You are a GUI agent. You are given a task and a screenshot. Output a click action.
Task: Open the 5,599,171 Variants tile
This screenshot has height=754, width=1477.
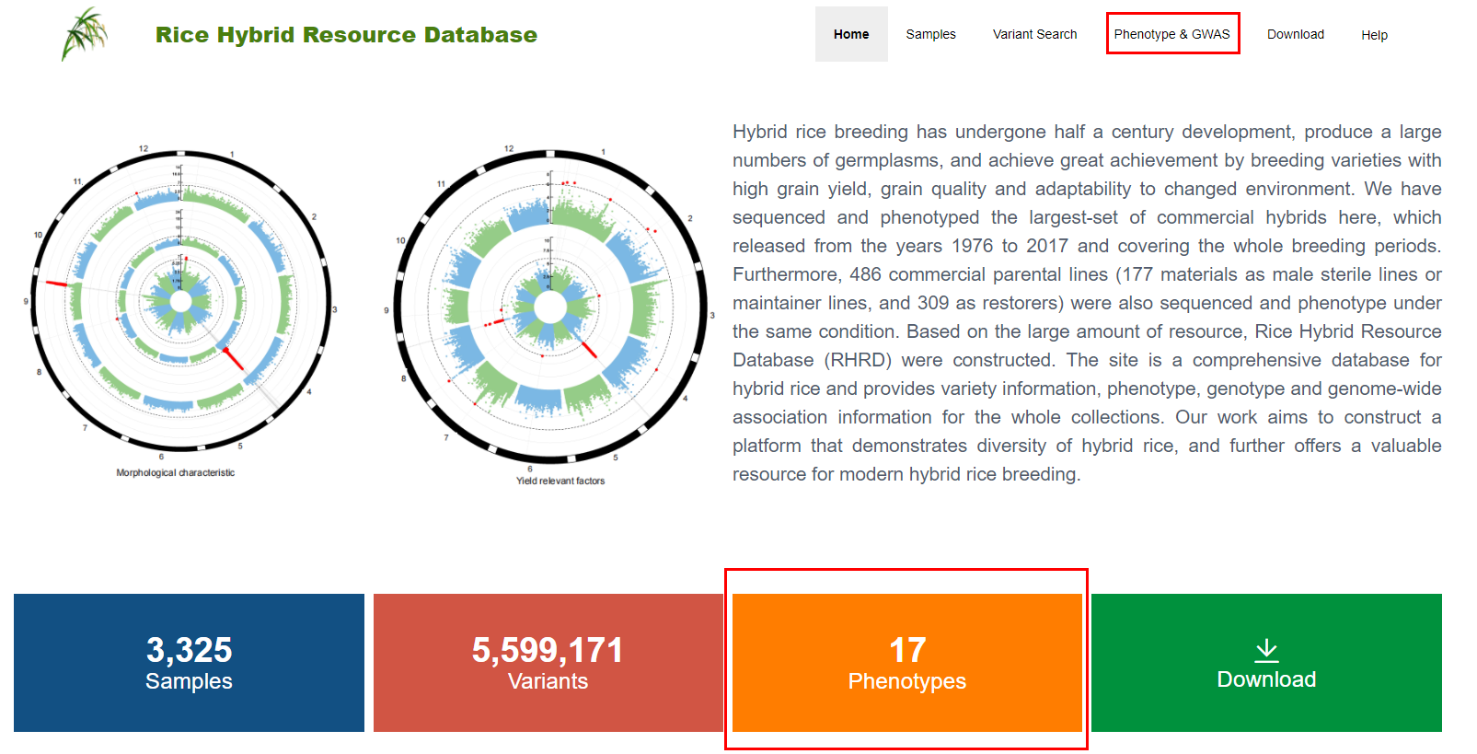(x=548, y=663)
